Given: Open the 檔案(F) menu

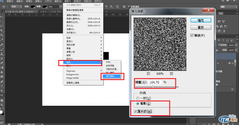Looking at the screenshot, I should click(10, 1).
